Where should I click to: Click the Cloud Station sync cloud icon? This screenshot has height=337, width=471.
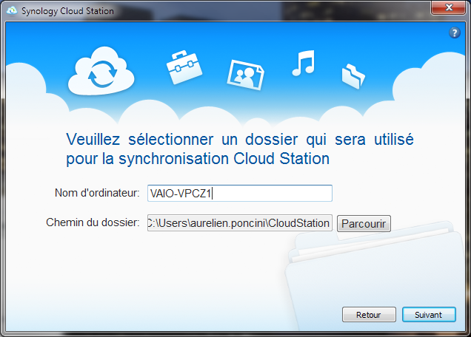(98, 70)
